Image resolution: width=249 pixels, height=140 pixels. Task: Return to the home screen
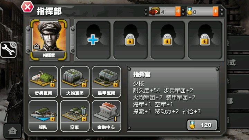tap(12, 131)
